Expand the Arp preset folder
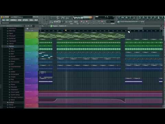This screenshot has width=165, height=124. [12, 49]
